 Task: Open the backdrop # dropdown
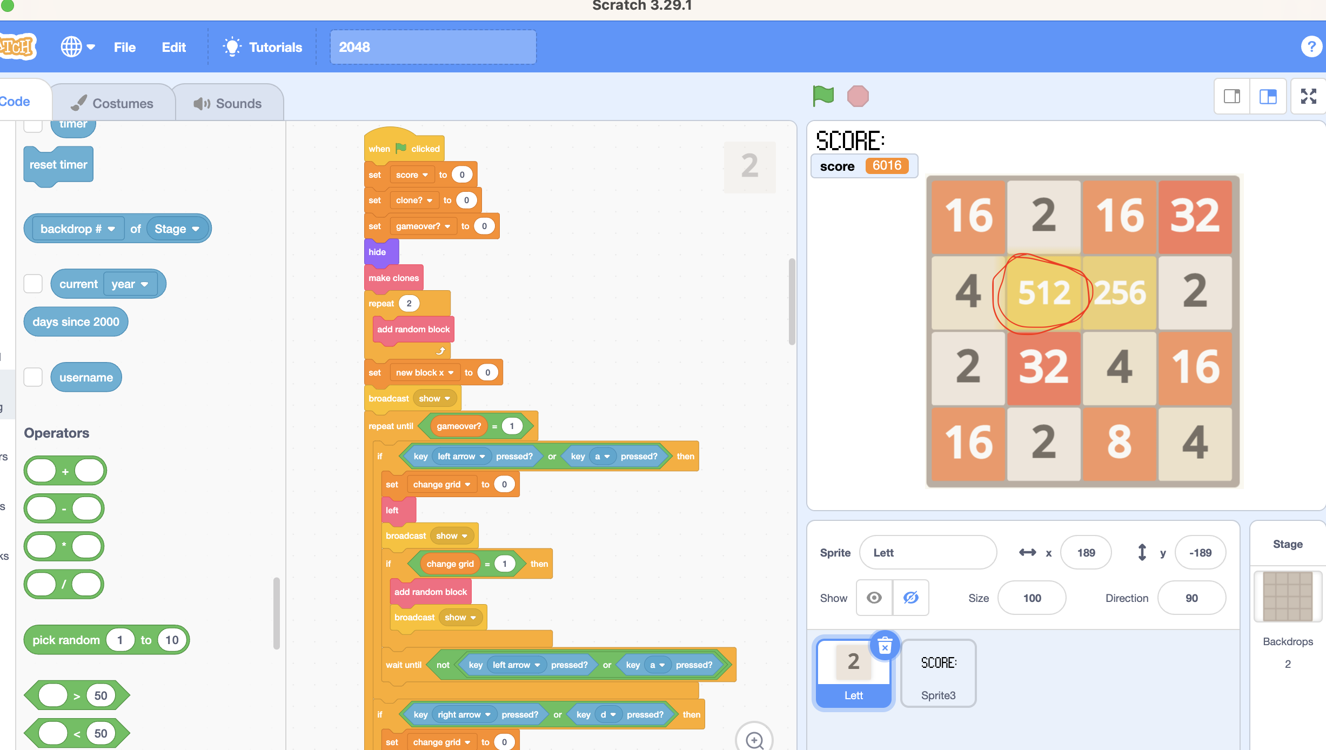[x=77, y=229]
